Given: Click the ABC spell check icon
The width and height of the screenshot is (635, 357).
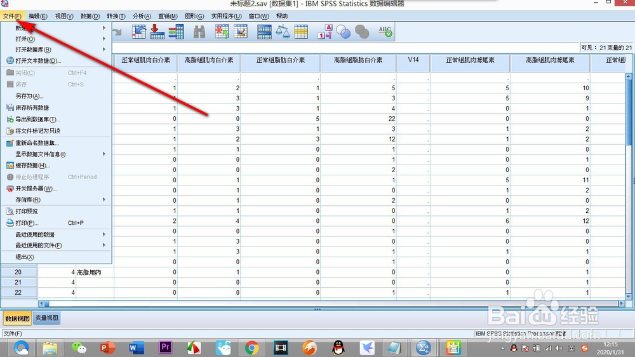Looking at the screenshot, I should pos(385,32).
